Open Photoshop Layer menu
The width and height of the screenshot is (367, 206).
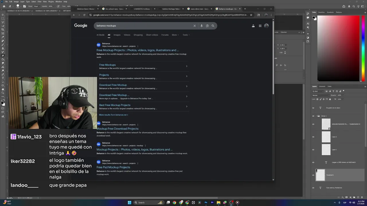click(x=22, y=1)
